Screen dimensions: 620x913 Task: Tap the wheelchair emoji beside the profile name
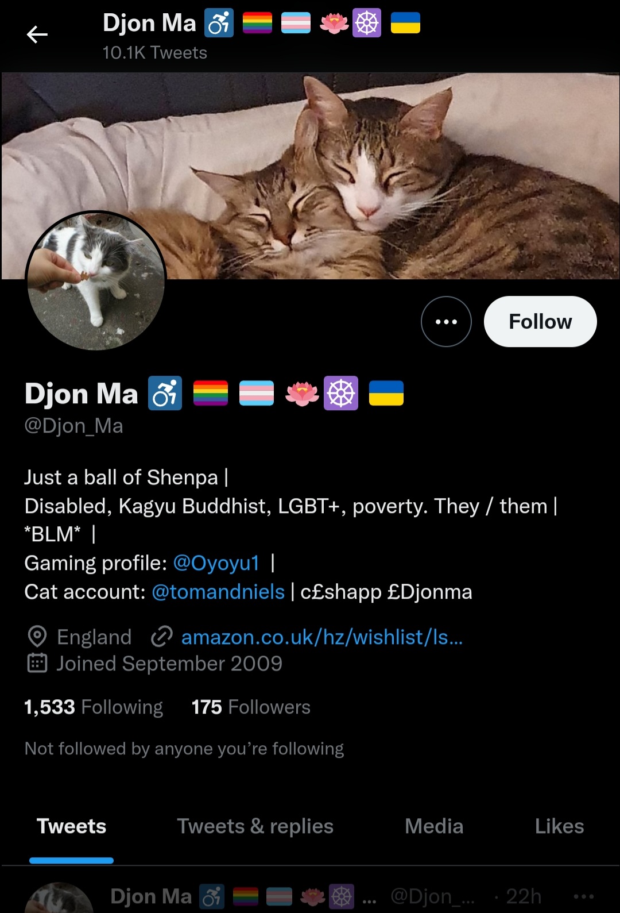pyautogui.click(x=165, y=394)
